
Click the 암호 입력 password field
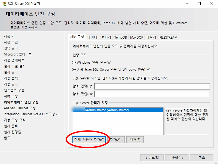coord(152,86)
